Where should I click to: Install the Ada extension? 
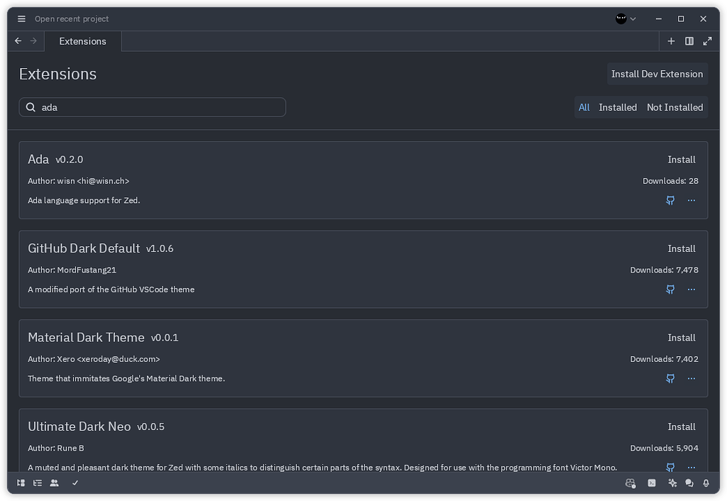(x=681, y=160)
